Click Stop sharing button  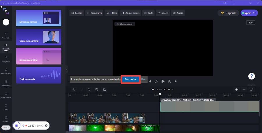coord(131,79)
